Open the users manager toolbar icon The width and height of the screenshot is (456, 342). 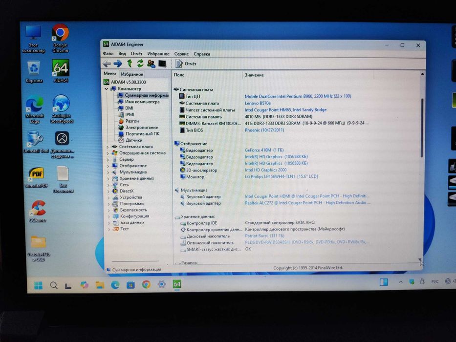click(x=151, y=64)
